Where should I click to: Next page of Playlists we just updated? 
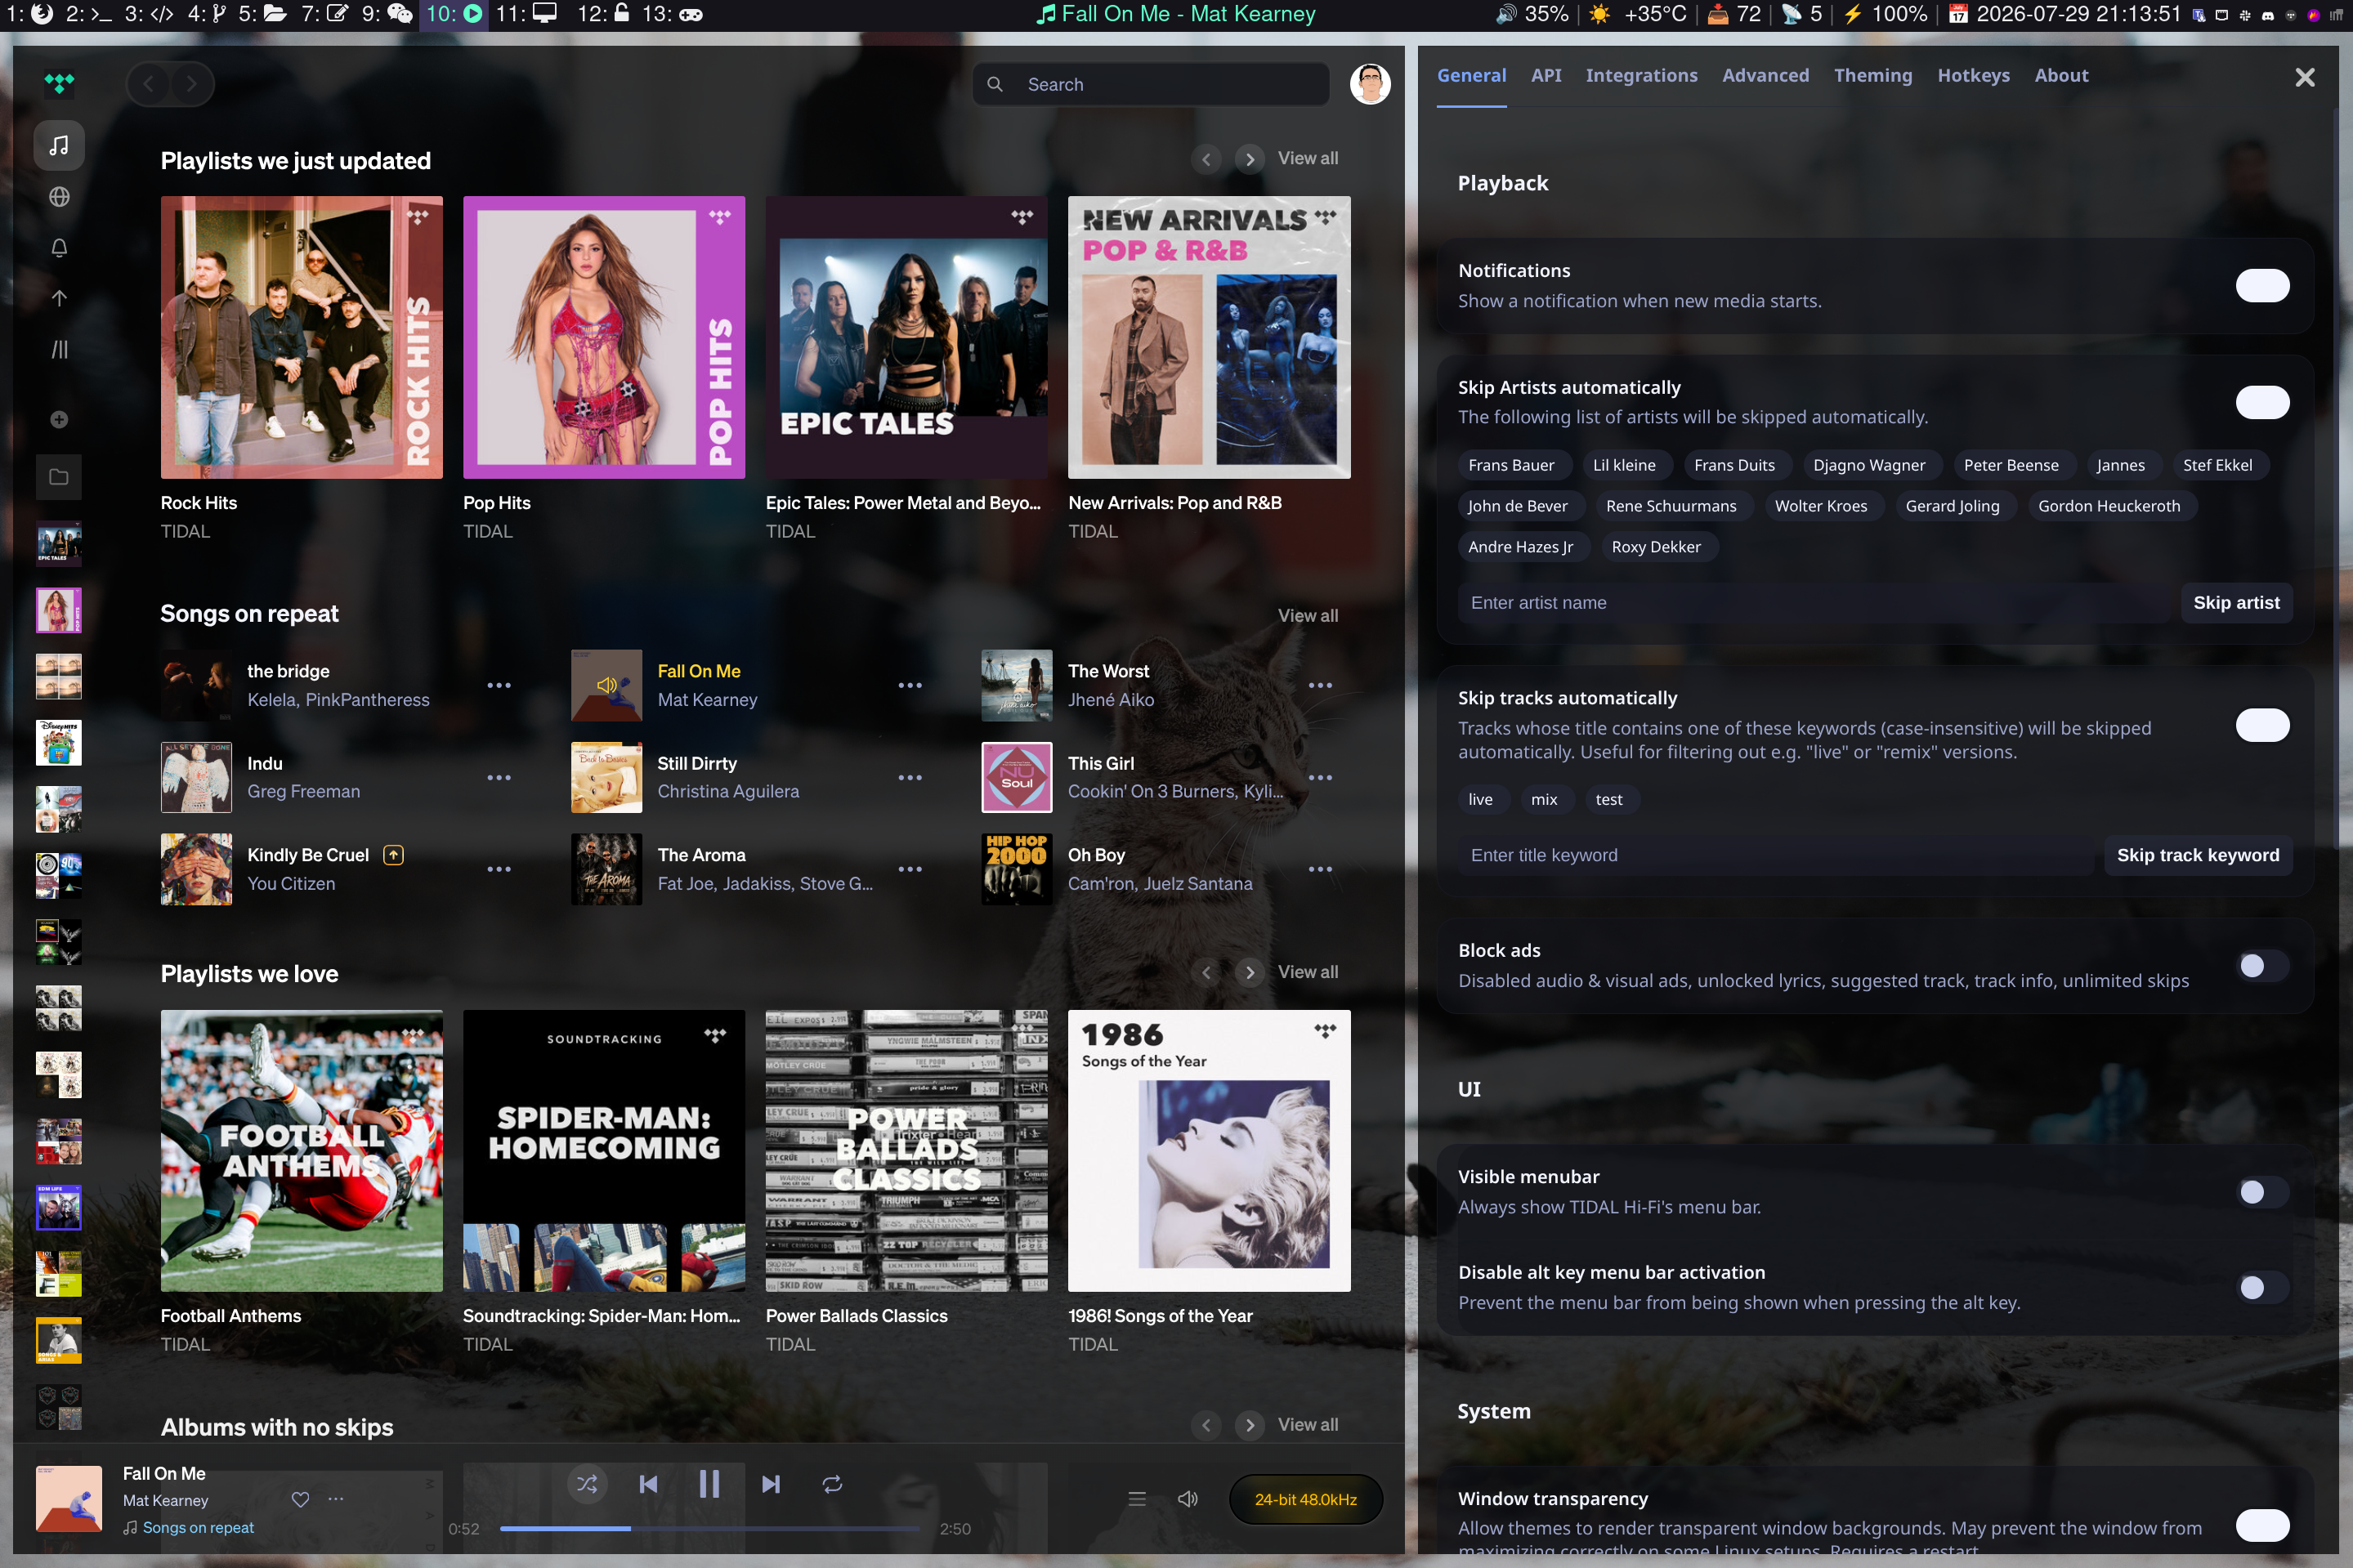tap(1250, 159)
